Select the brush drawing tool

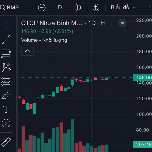(x=6, y=96)
